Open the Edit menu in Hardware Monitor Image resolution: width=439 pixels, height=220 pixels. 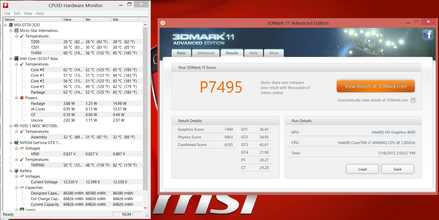17,13
